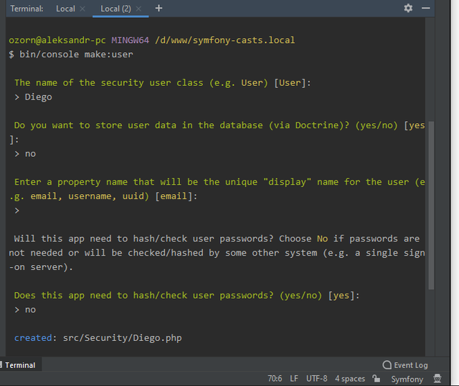Click the 'Terminal:' panel label
459x386 pixels.
(27, 9)
